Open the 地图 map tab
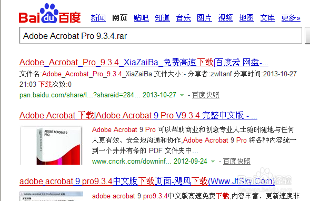This screenshot has width=310, height=201. (246, 18)
